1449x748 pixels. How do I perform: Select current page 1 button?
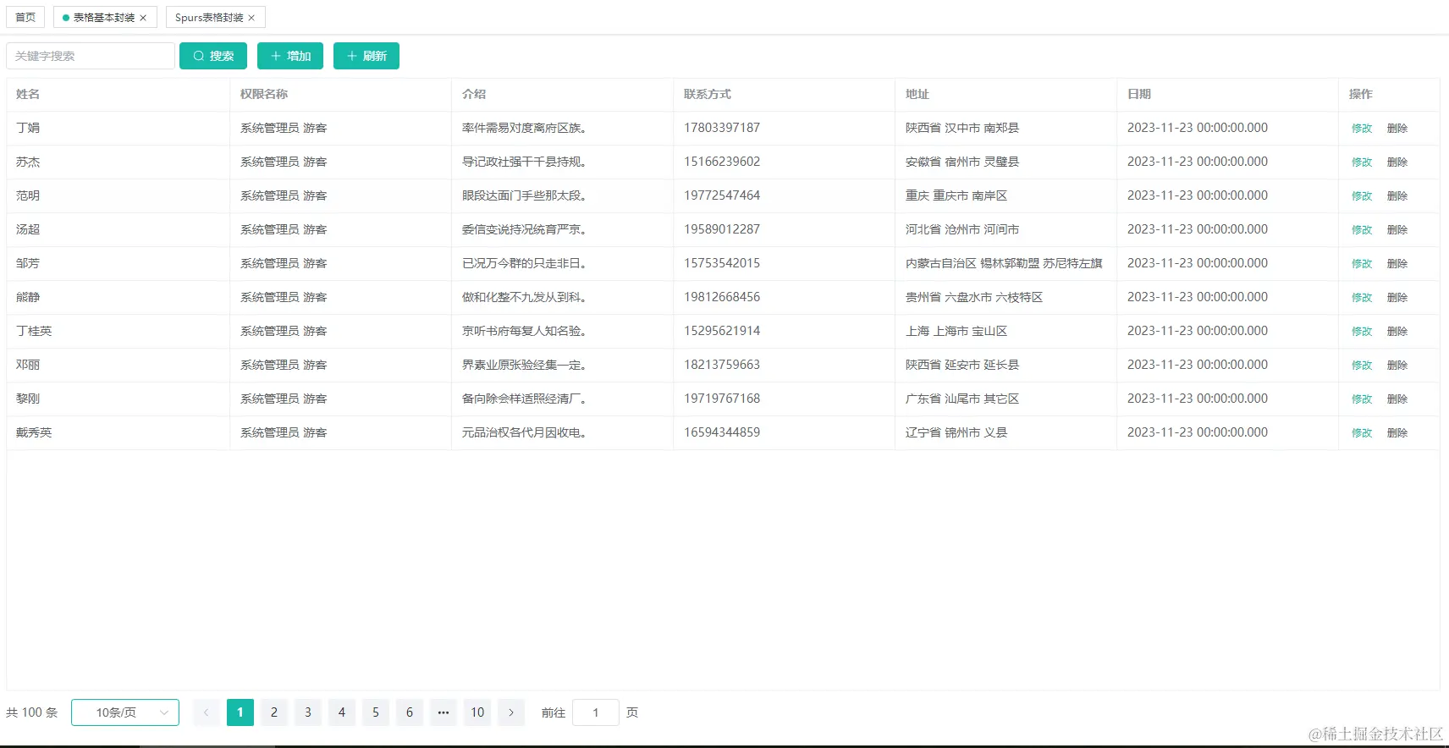(x=240, y=712)
